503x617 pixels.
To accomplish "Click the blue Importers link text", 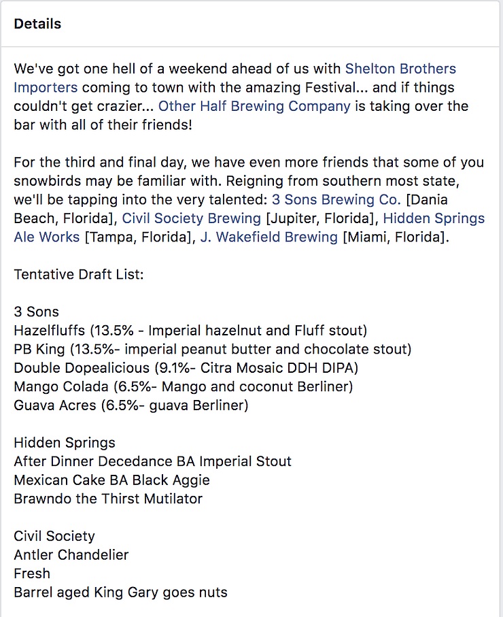I will (x=46, y=87).
